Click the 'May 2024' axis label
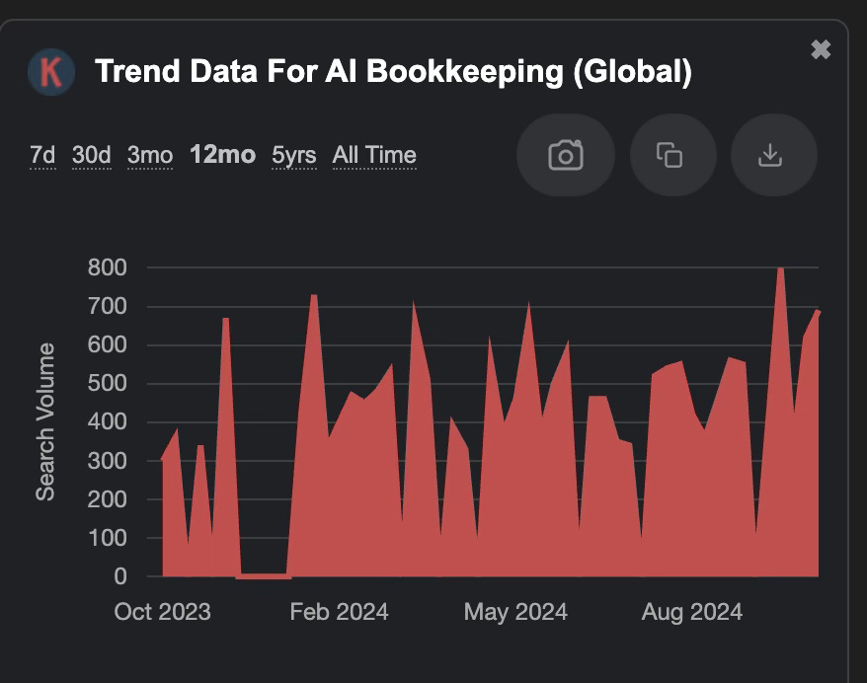867x683 pixels. click(x=515, y=612)
